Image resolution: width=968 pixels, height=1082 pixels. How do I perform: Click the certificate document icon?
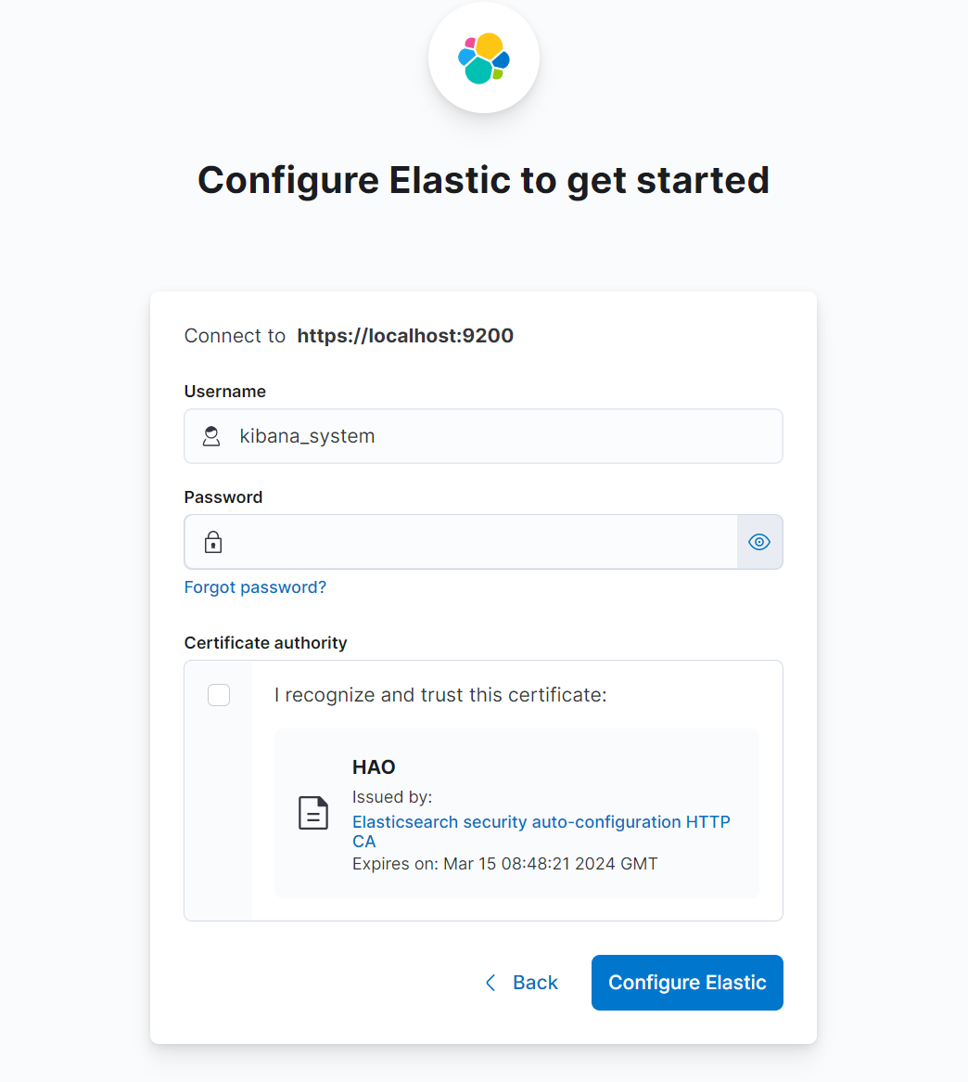point(313,813)
